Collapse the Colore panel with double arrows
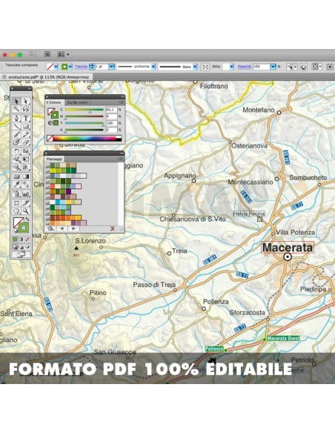This screenshot has width=335, height=433. [x=122, y=96]
